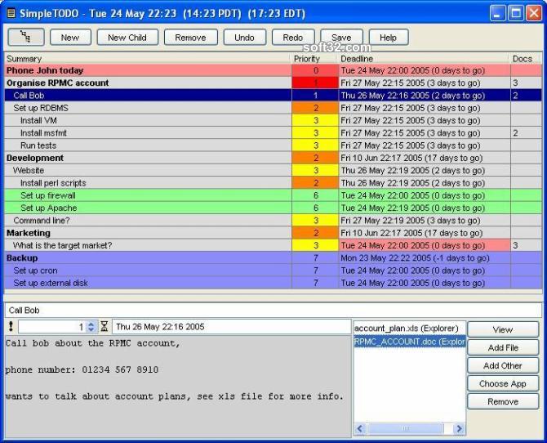Remove the selected attached document
This screenshot has width=547, height=443.
503,401
